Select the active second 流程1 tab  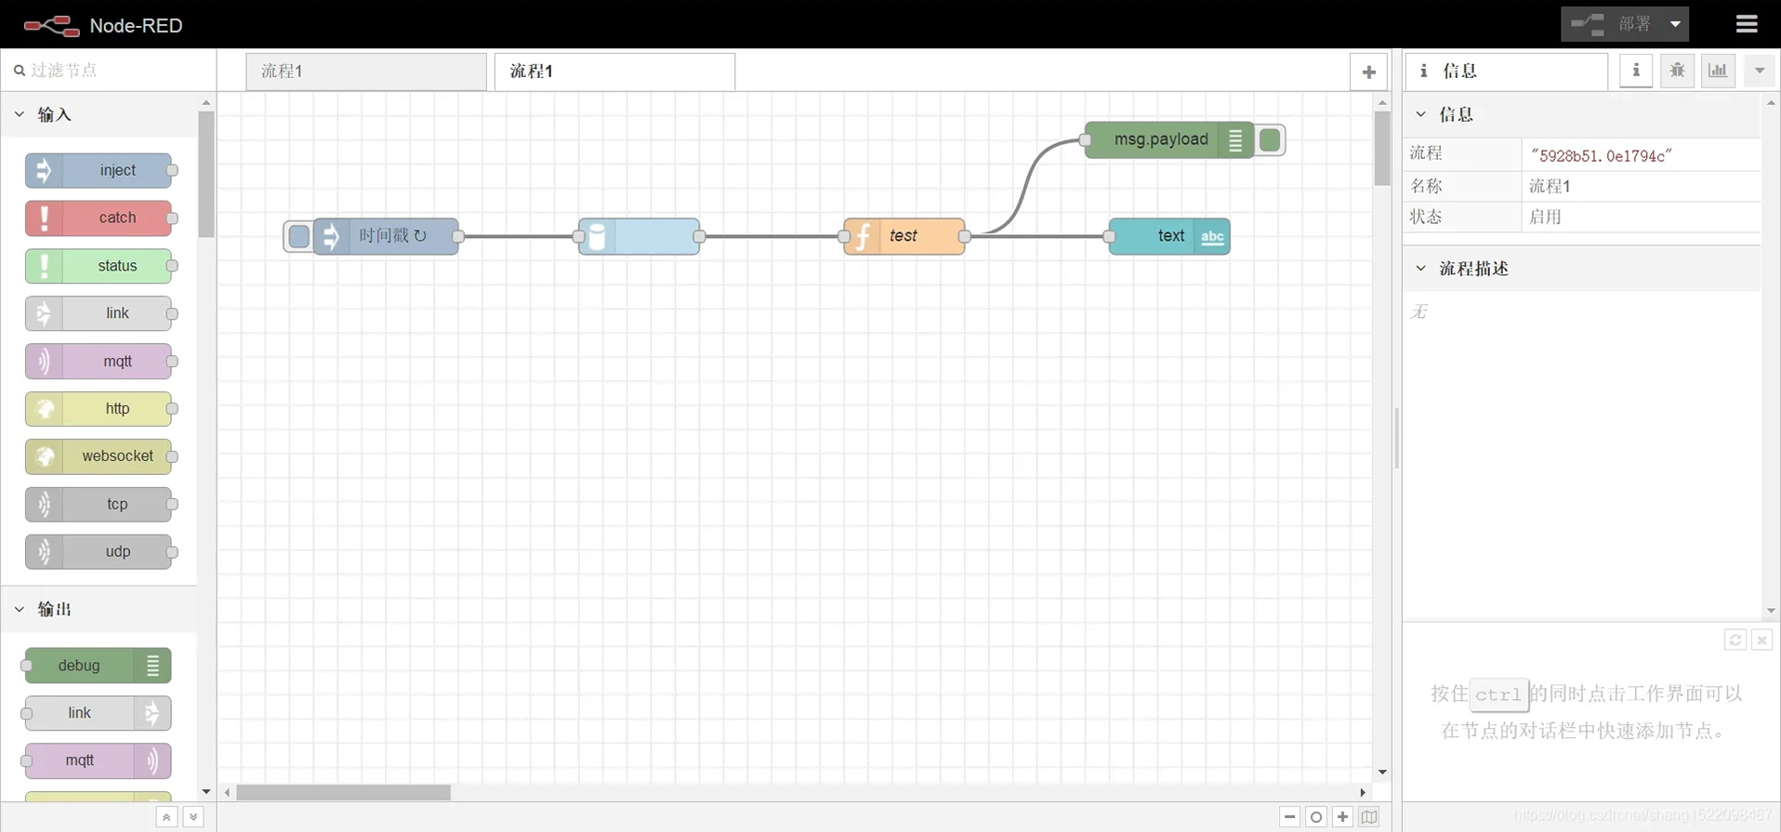(x=614, y=72)
